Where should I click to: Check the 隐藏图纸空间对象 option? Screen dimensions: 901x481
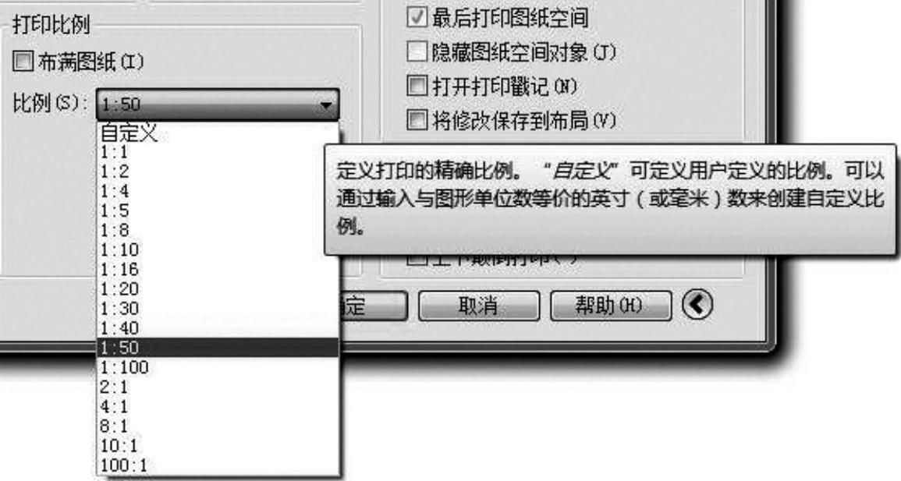(417, 51)
